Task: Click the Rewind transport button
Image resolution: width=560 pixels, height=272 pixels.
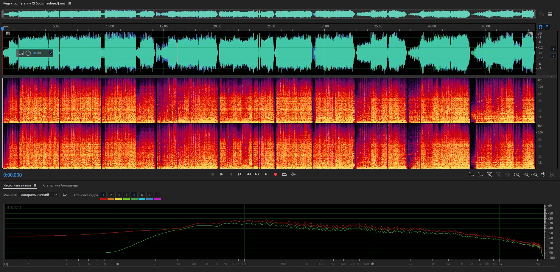Action: tap(249, 174)
